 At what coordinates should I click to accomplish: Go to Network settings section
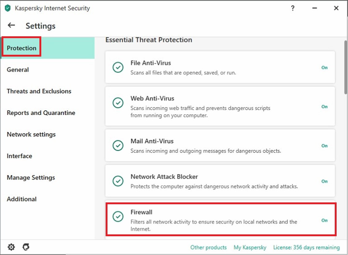pos(31,134)
